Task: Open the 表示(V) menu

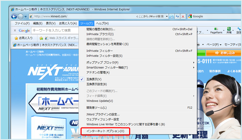Action: click(51, 23)
